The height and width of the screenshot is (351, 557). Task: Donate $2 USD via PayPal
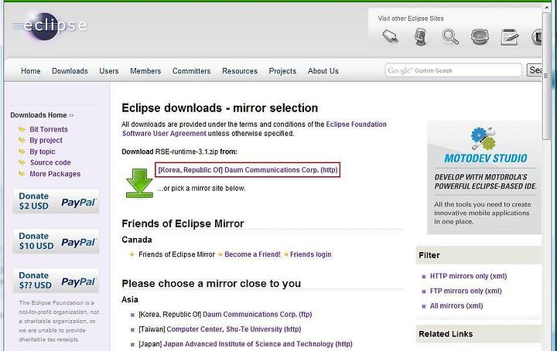56,201
